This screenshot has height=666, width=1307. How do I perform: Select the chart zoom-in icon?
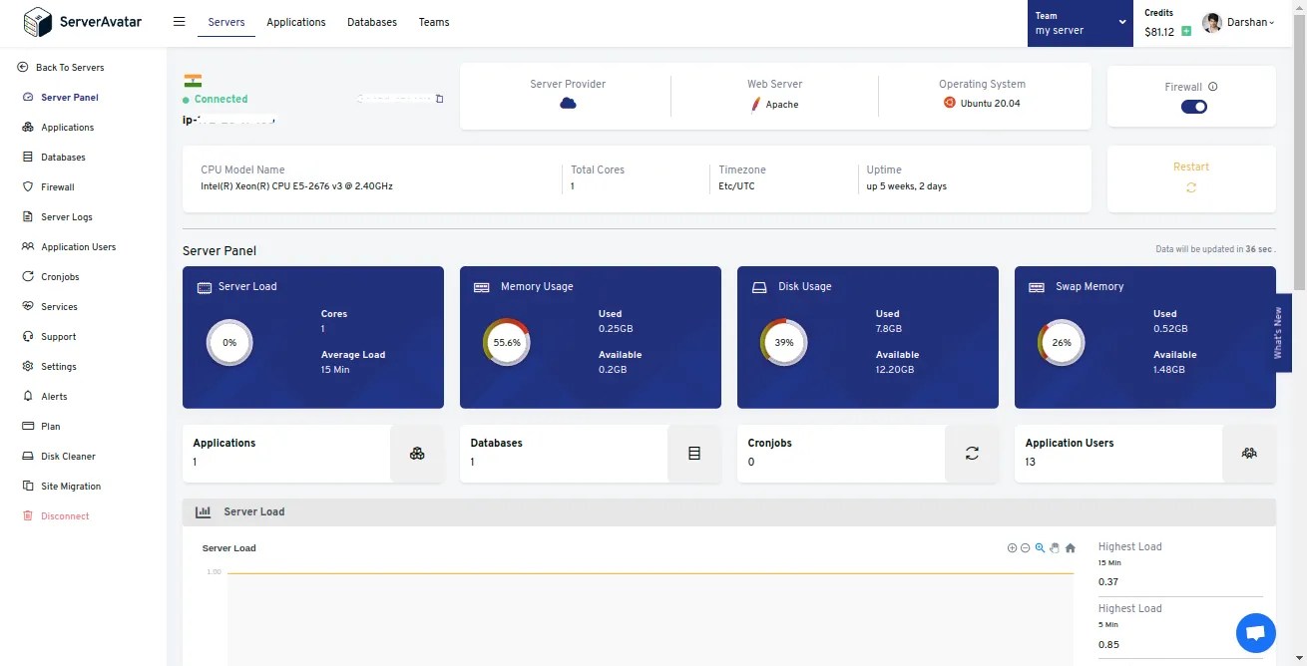coord(1012,547)
